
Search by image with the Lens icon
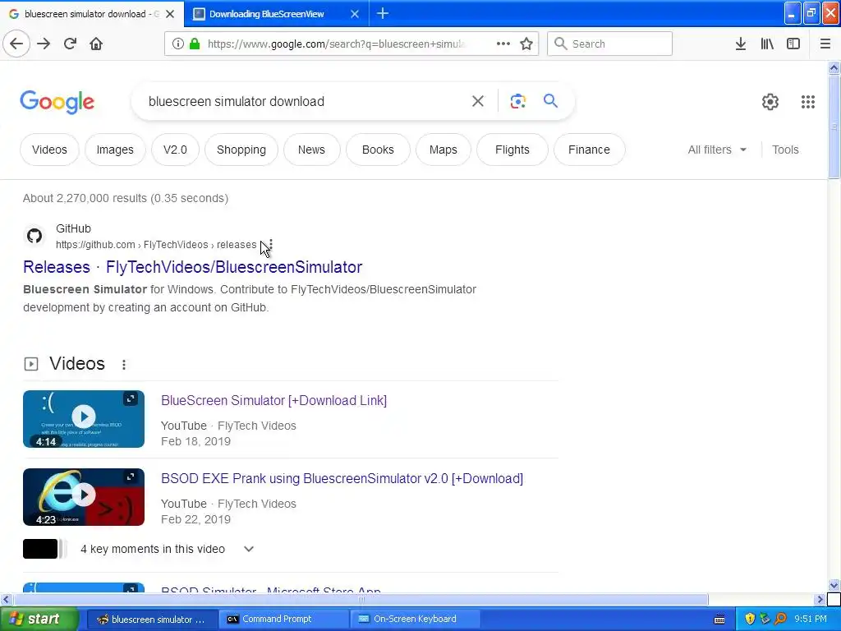pos(517,101)
